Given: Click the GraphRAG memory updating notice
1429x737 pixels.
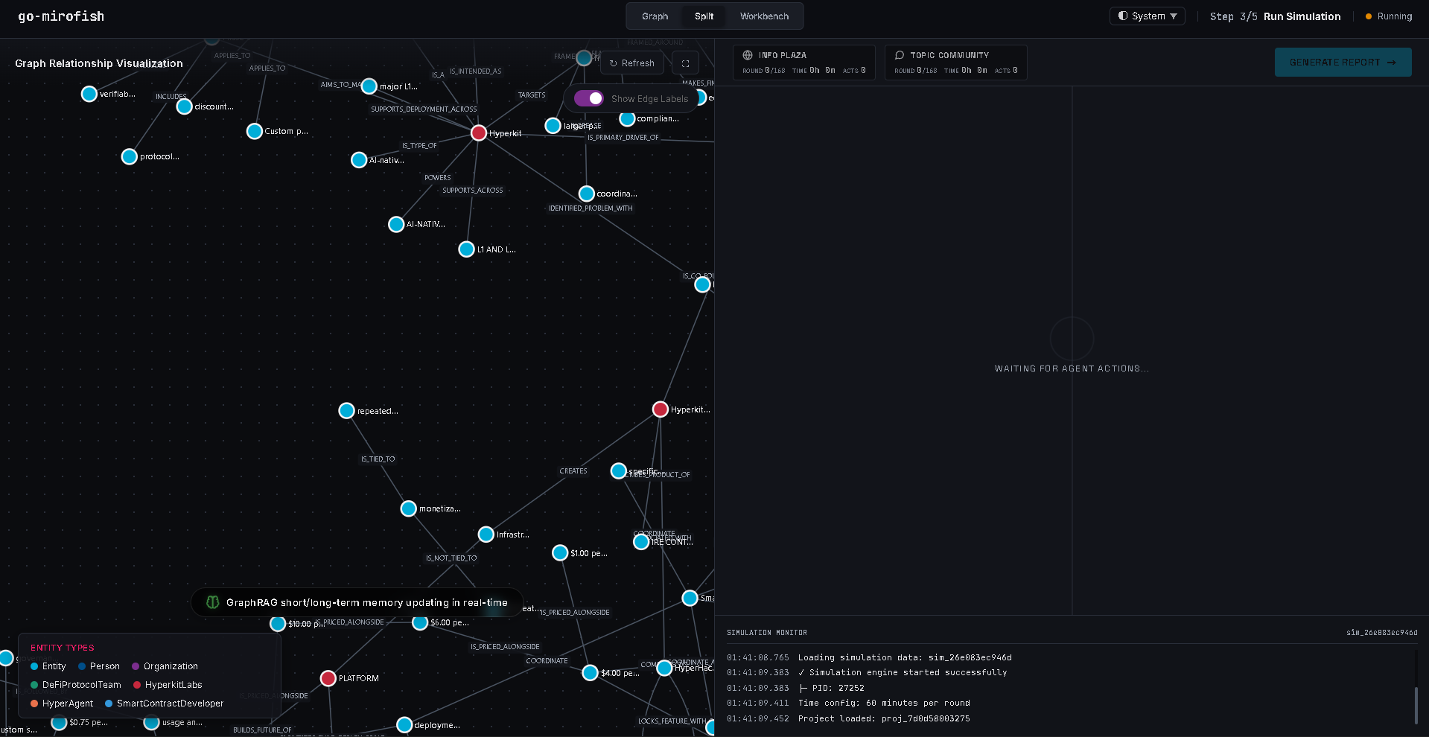Looking at the screenshot, I should [x=357, y=602].
